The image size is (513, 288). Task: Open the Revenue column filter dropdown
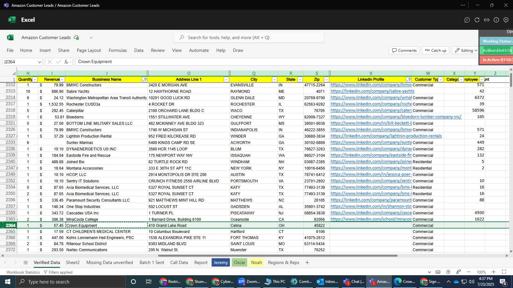pos(63,79)
